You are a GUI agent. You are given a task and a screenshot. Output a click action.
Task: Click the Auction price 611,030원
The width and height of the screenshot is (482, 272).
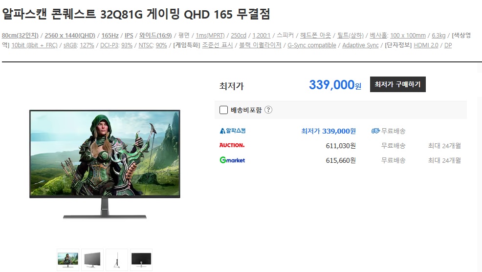tap(341, 146)
